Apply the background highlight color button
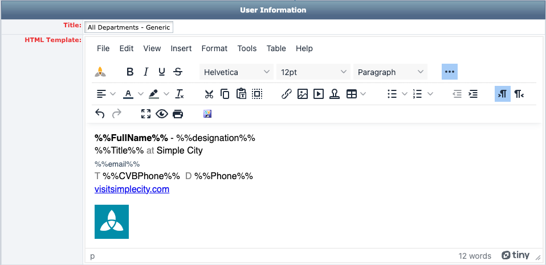Image resolution: width=546 pixels, height=265 pixels. (x=153, y=94)
